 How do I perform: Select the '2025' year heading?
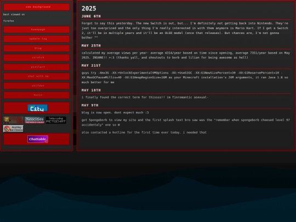pyautogui.click(x=89, y=8)
